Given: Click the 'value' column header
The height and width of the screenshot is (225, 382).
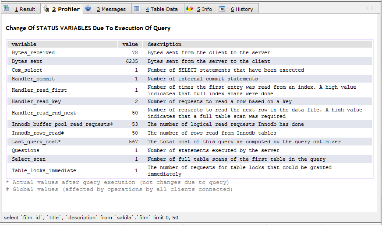Looking at the screenshot, I should pyautogui.click(x=130, y=44).
